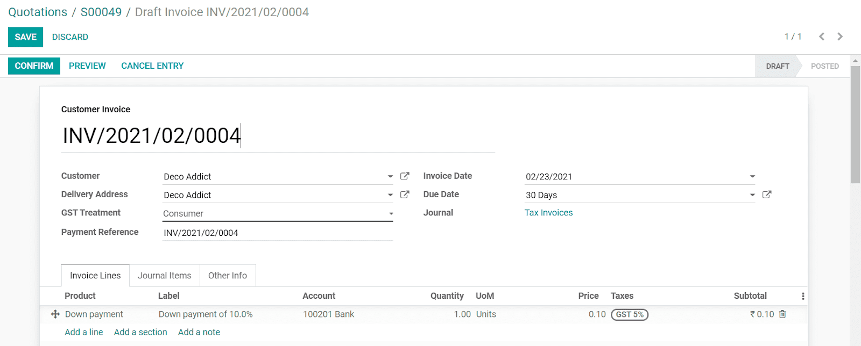Sort by the Product column header
The height and width of the screenshot is (346, 861).
coord(80,296)
